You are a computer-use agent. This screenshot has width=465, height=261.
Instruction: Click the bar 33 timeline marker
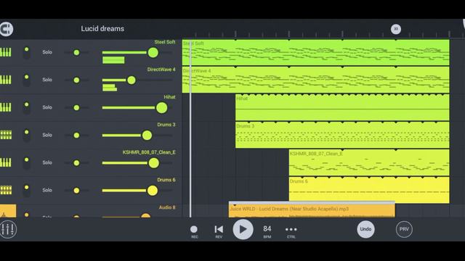click(395, 29)
